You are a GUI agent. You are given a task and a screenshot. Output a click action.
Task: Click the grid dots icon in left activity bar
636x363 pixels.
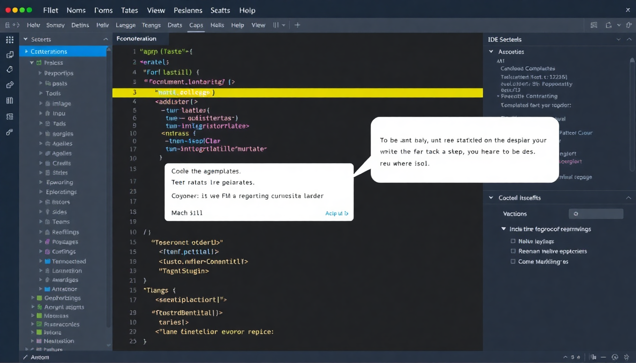pos(9,40)
